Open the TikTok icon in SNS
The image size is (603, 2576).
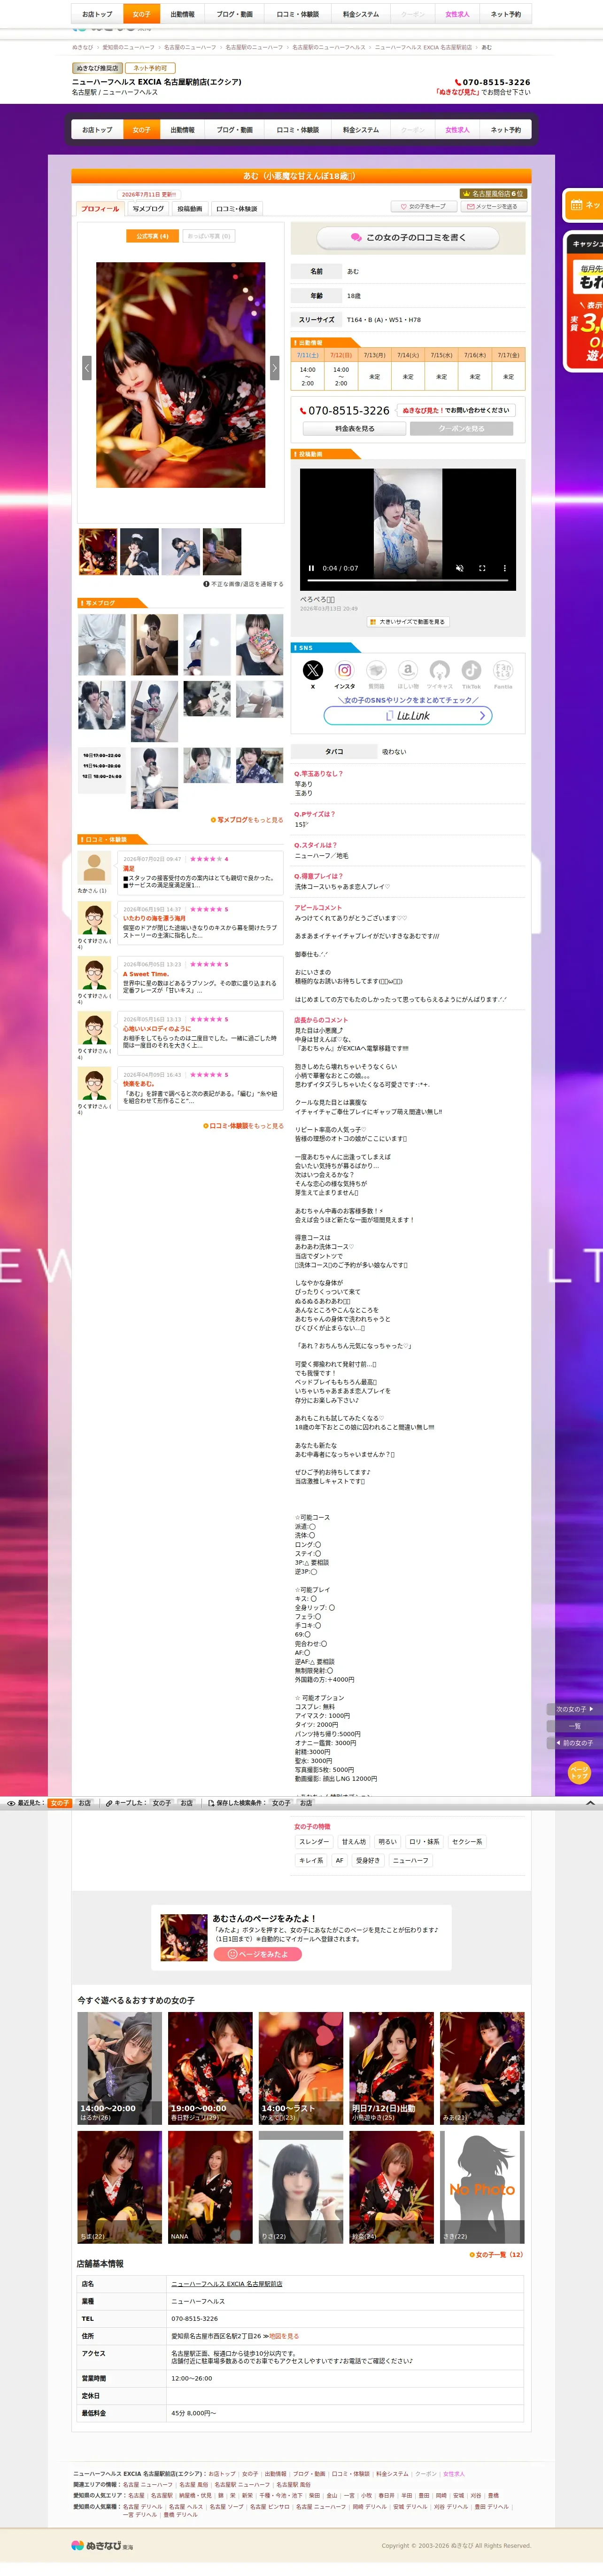click(x=471, y=670)
